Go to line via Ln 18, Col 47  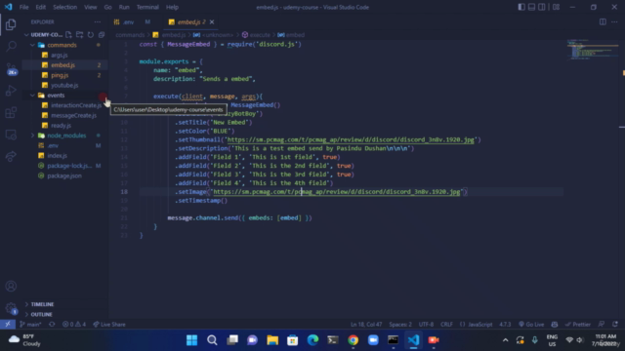point(366,325)
